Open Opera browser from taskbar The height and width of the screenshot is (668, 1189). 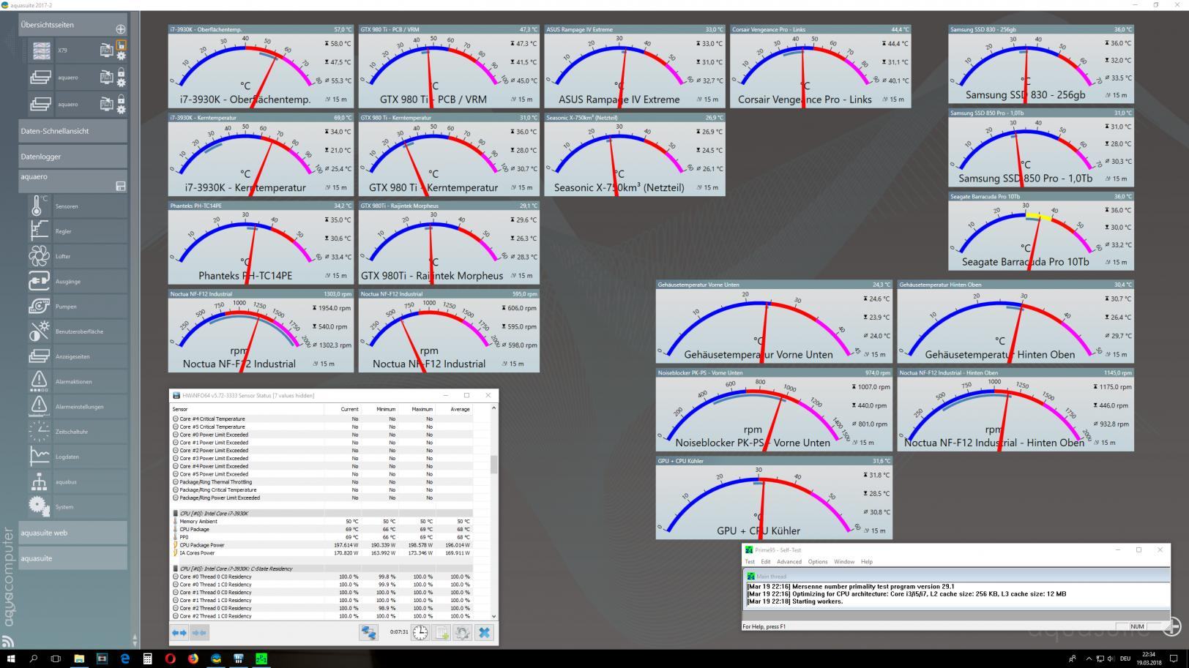[170, 658]
